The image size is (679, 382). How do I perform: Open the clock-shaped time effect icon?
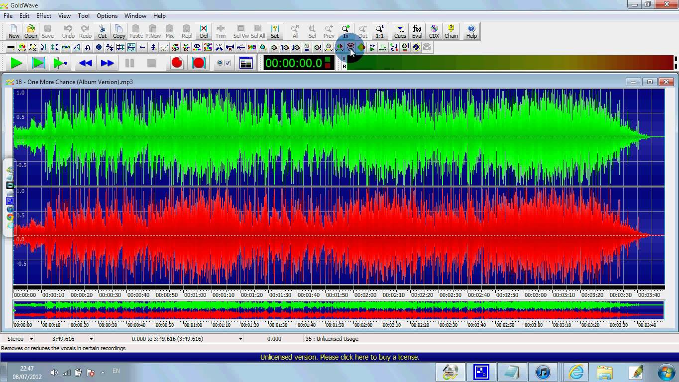[x=416, y=47]
